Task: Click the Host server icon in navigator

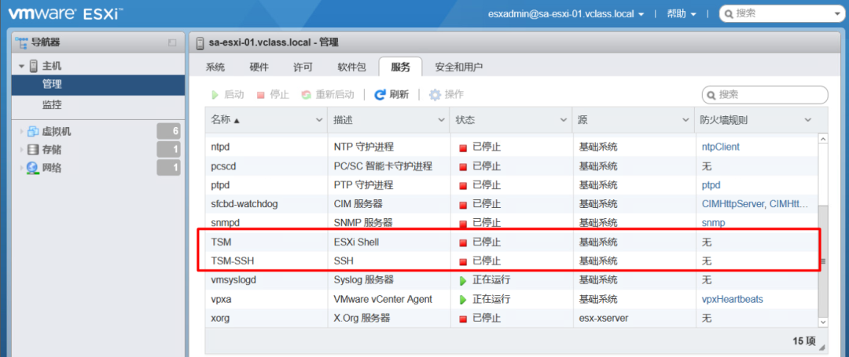Action: click(34, 67)
